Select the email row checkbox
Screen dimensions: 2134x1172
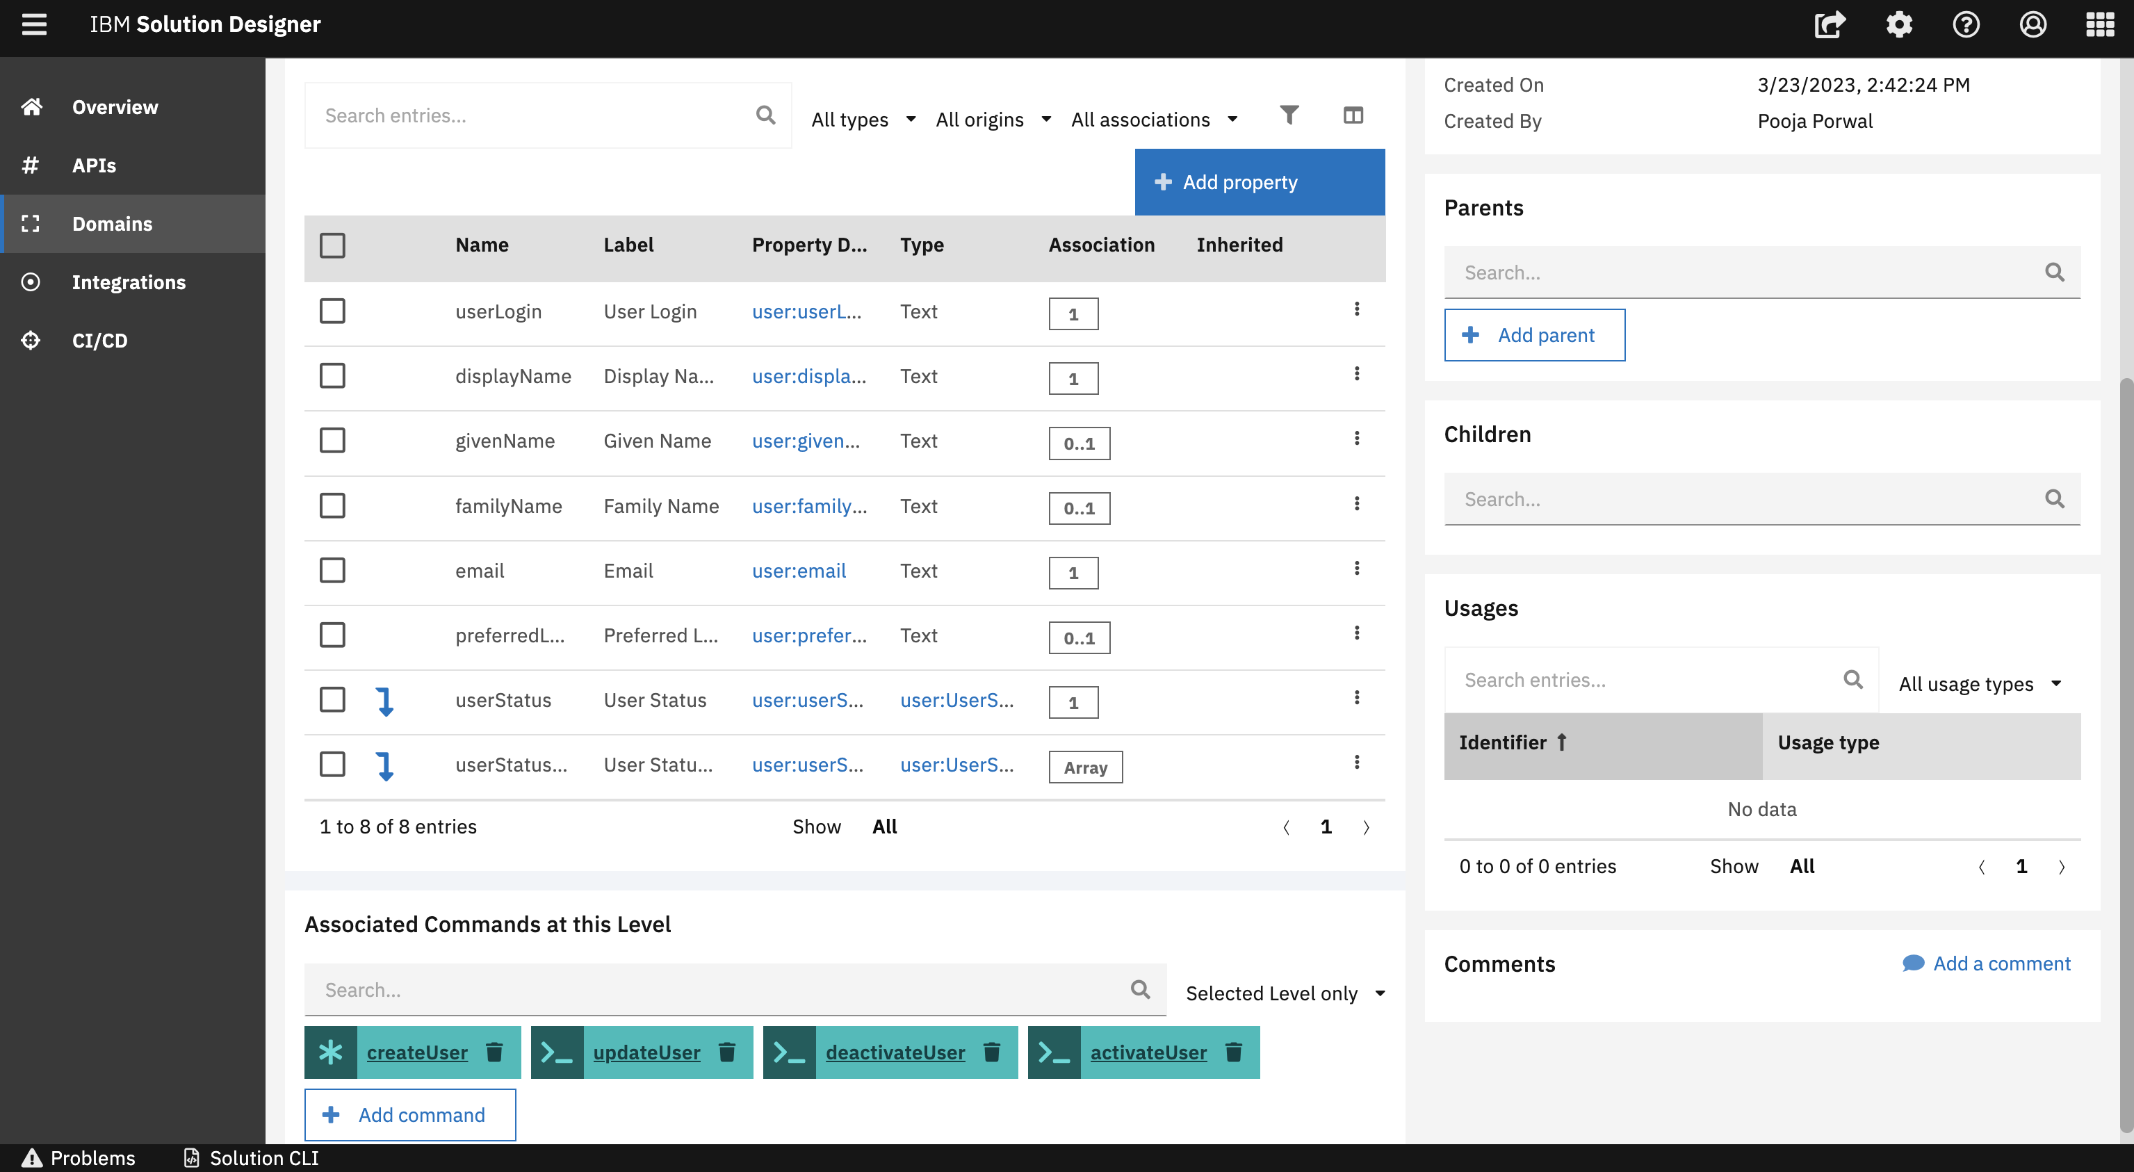(332, 571)
